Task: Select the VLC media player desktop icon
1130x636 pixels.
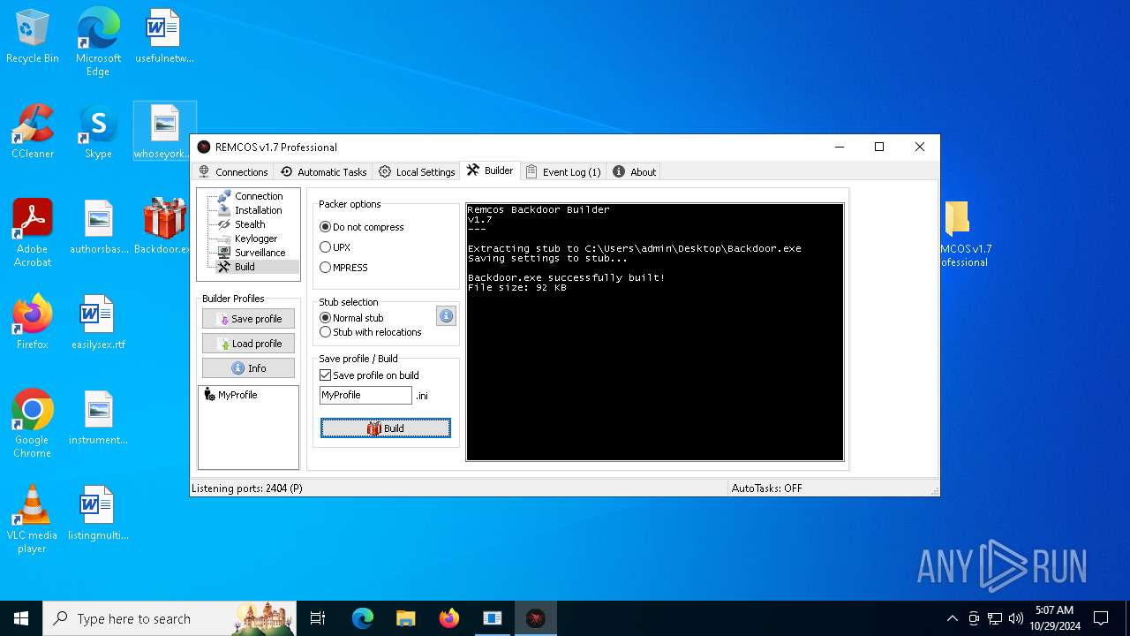Action: (x=33, y=519)
